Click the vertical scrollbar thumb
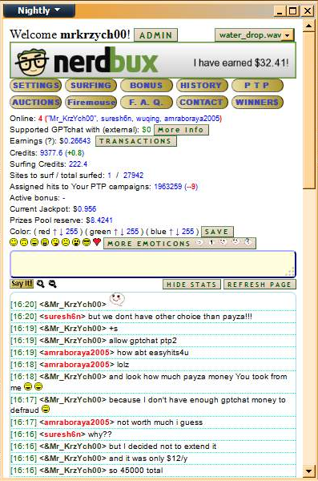The width and height of the screenshot is (318, 481). pos(309,111)
